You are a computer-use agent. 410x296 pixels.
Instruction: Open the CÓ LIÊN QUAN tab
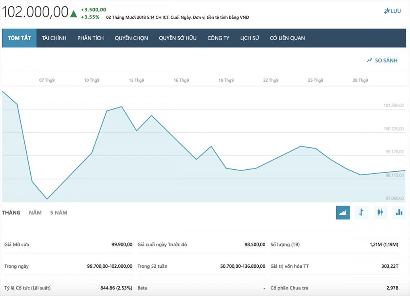pyautogui.click(x=287, y=38)
